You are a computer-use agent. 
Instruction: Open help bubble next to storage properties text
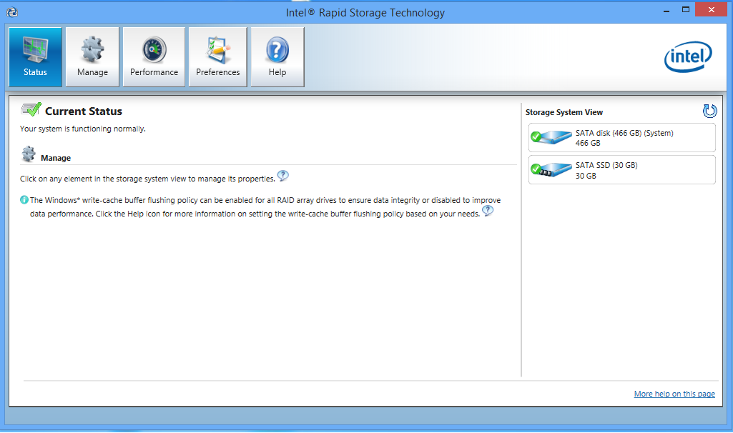[x=282, y=176]
